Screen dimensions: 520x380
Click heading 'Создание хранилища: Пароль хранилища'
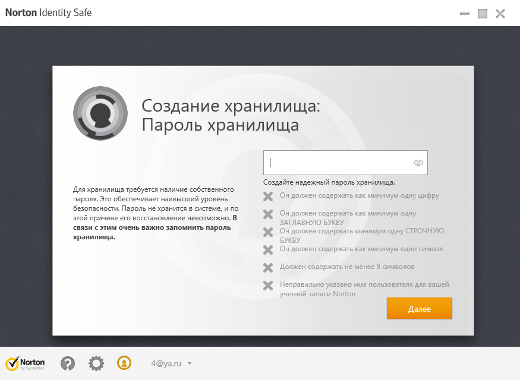coord(231,115)
